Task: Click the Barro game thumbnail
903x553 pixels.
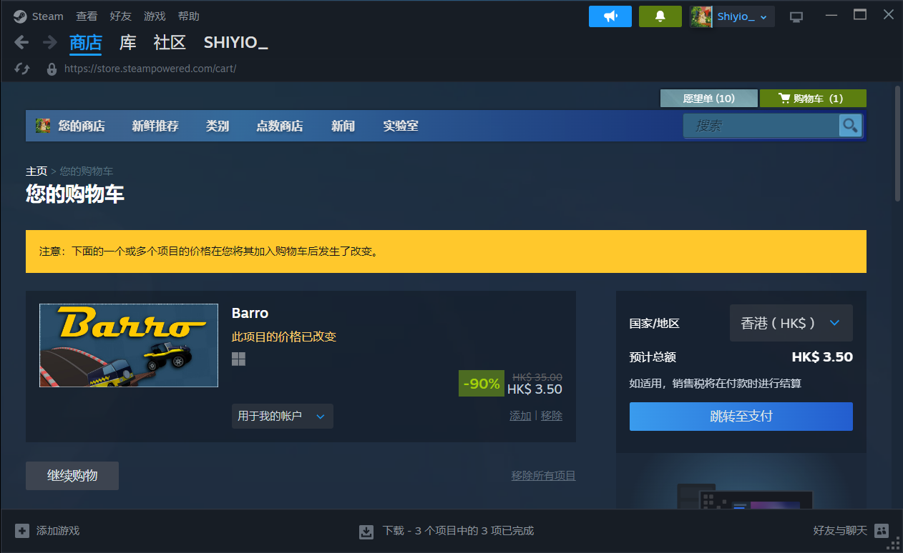Action: (129, 345)
